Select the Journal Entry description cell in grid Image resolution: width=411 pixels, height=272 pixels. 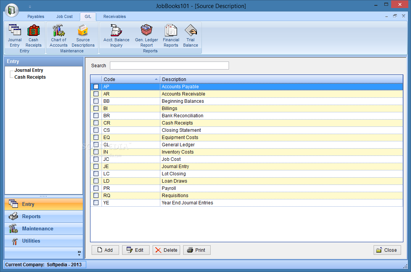[282, 167]
